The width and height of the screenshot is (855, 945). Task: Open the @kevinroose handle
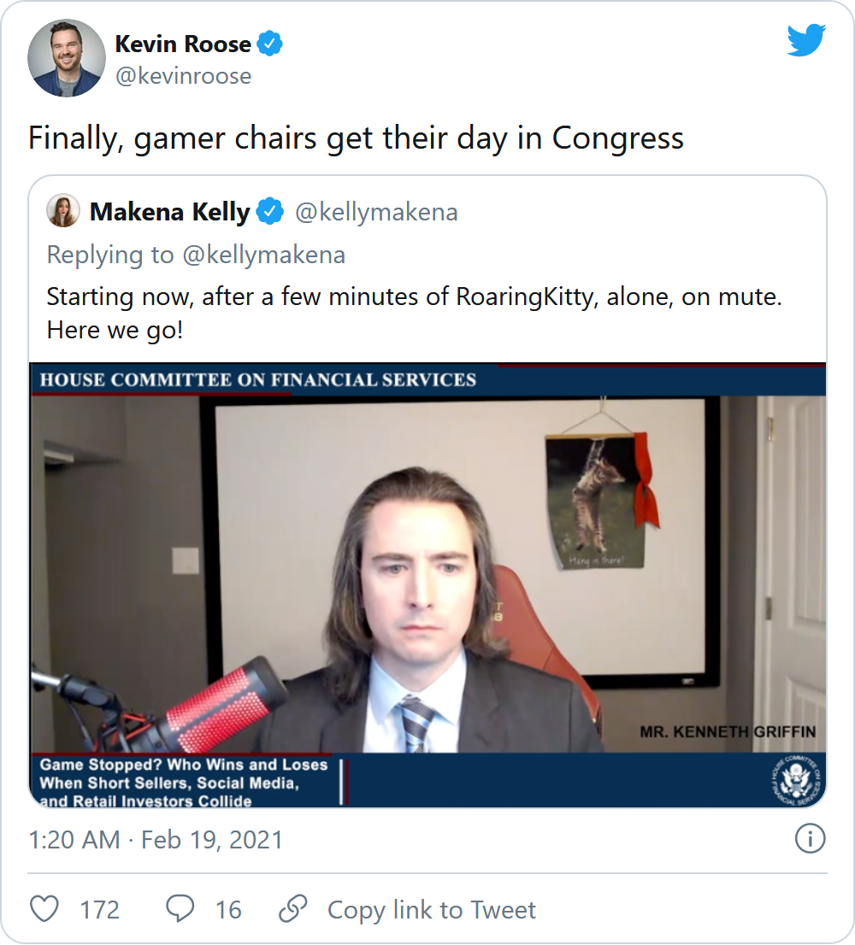[x=183, y=76]
